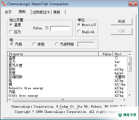Open the 过热或过冷 tab
The image size is (139, 120).
point(41,12)
